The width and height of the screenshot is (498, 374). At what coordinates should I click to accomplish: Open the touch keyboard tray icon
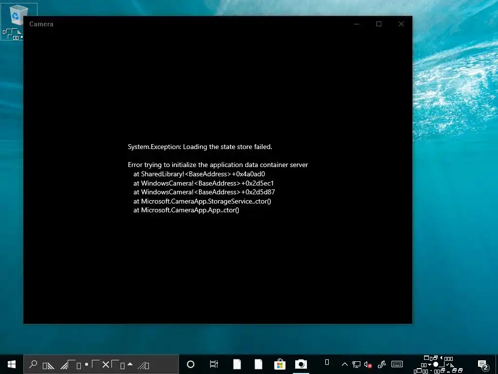click(x=397, y=364)
